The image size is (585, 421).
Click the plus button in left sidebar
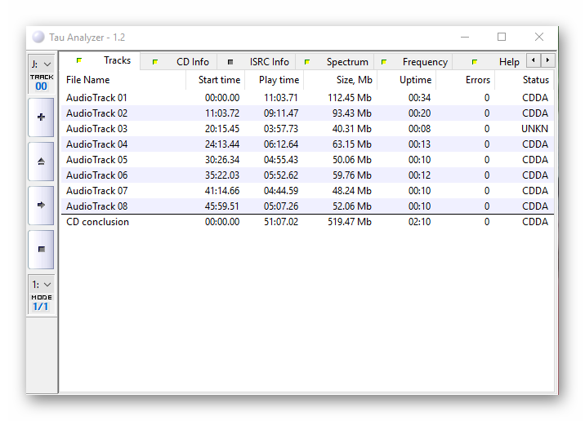tap(41, 117)
